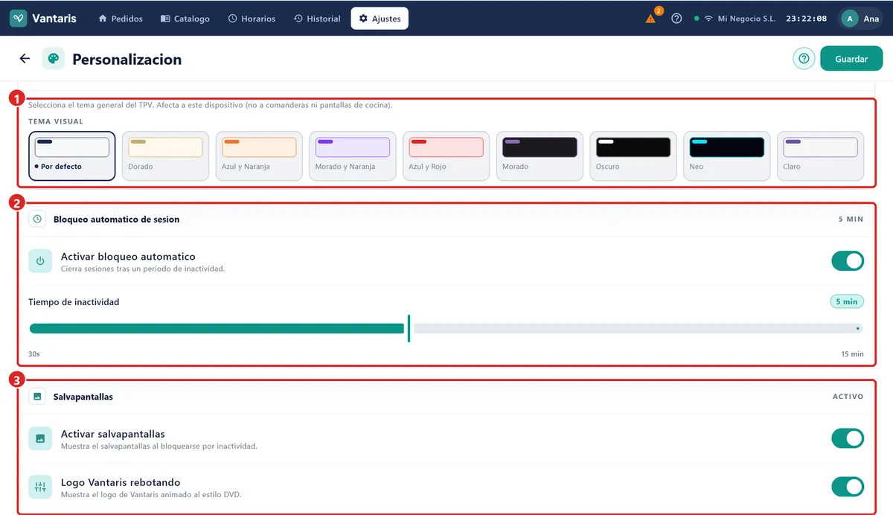Image resolution: width=893 pixels, height=515 pixels.
Task: Choose the Dorado theme swatch
Action: tap(166, 156)
